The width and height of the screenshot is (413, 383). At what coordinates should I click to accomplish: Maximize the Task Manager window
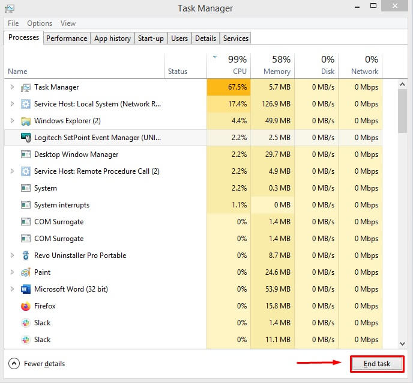tap(373, 6)
